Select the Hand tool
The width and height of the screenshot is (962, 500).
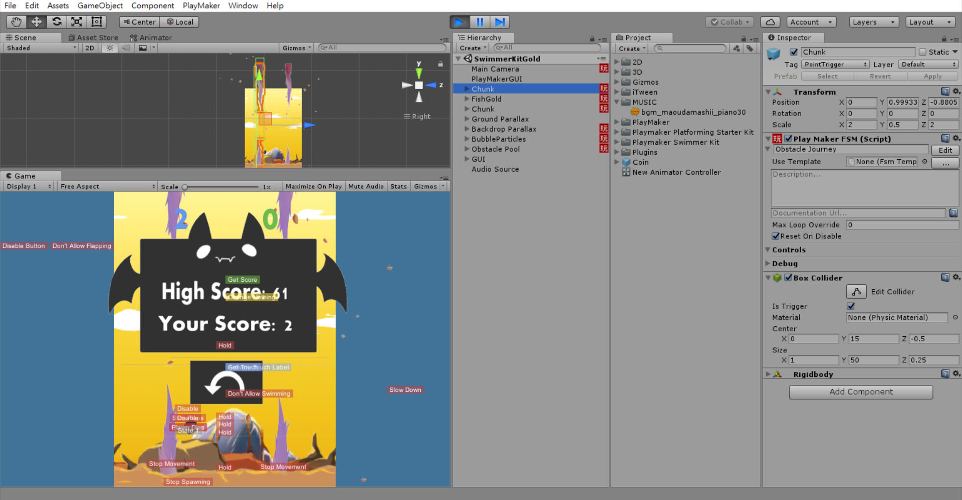point(17,22)
